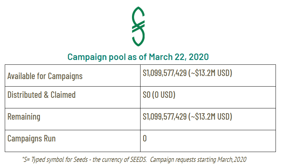Image resolution: width=281 pixels, height=166 pixels.
Task: Click the green Seeds currency logo
Action: point(138,26)
